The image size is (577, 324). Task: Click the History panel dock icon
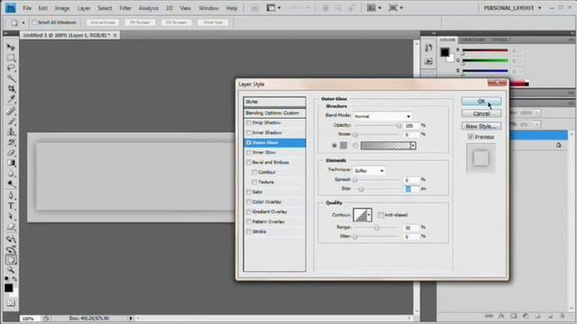[428, 48]
